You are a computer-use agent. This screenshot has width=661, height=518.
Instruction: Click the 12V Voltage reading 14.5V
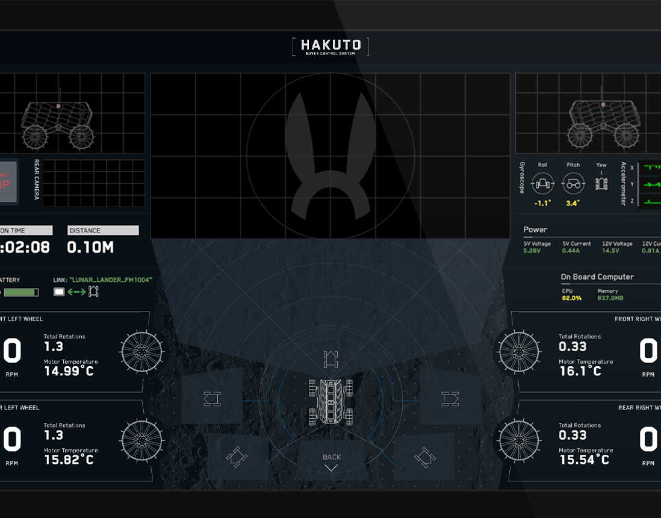(610, 251)
